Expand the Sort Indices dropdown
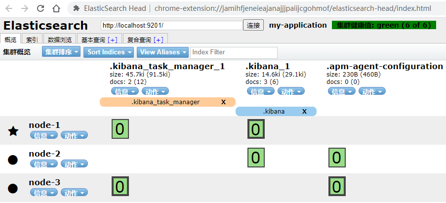 click(x=110, y=52)
